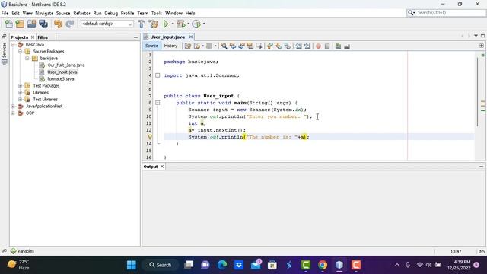Click Stop Macro Recording icon
The height and width of the screenshot is (274, 487).
(x=327, y=46)
